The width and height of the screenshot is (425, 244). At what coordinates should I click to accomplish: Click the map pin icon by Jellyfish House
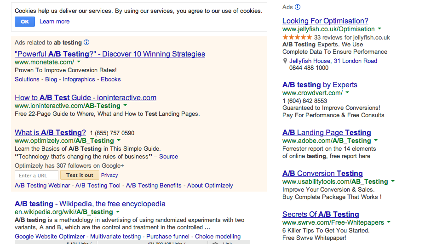285,61
